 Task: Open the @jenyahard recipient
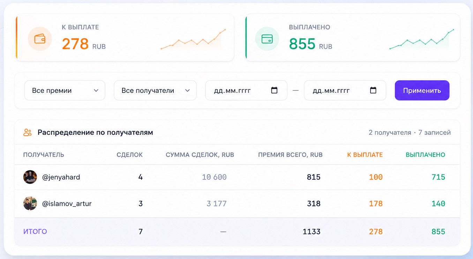point(61,177)
